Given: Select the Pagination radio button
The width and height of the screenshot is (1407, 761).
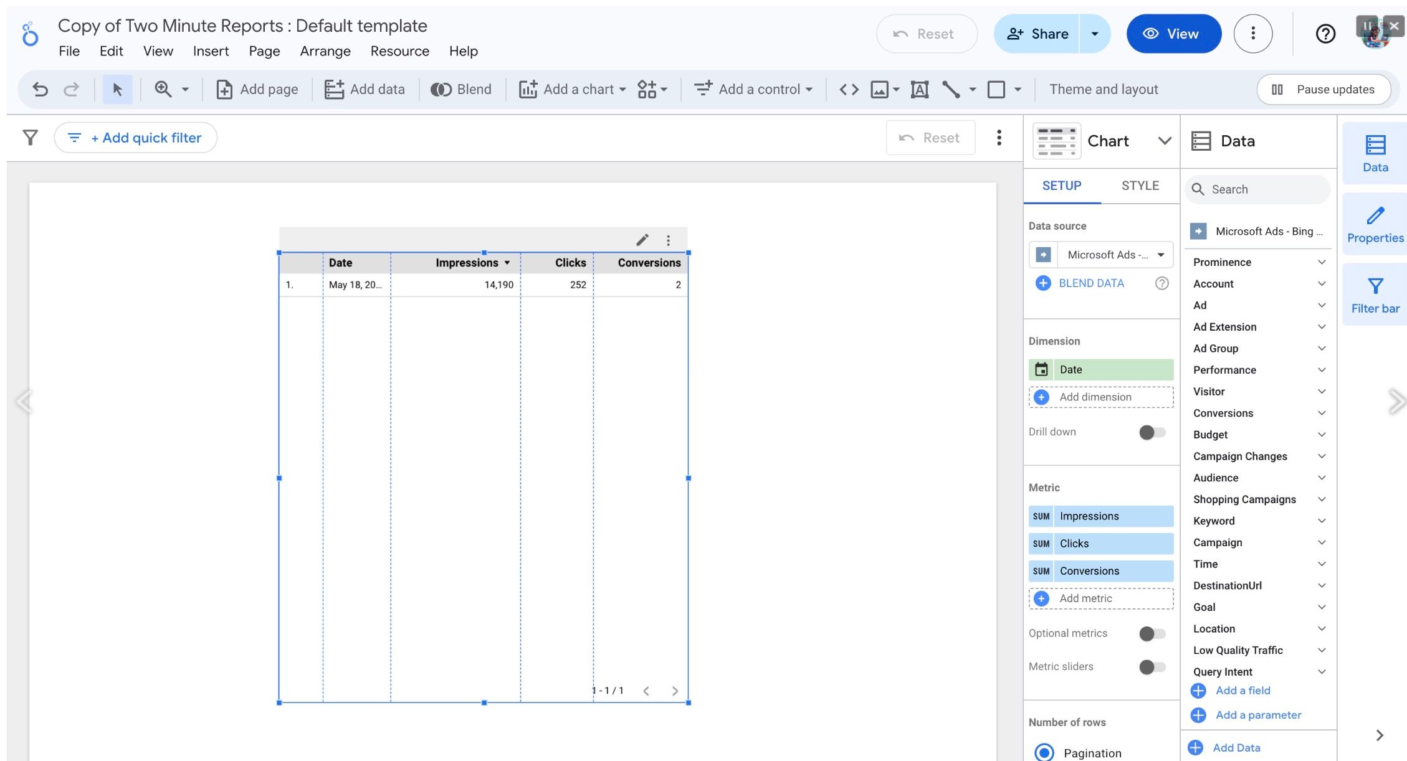Looking at the screenshot, I should click(x=1044, y=752).
